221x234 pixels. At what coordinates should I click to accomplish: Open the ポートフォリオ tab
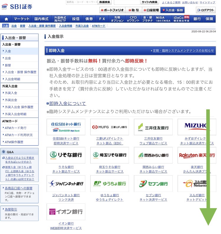tap(112, 10)
